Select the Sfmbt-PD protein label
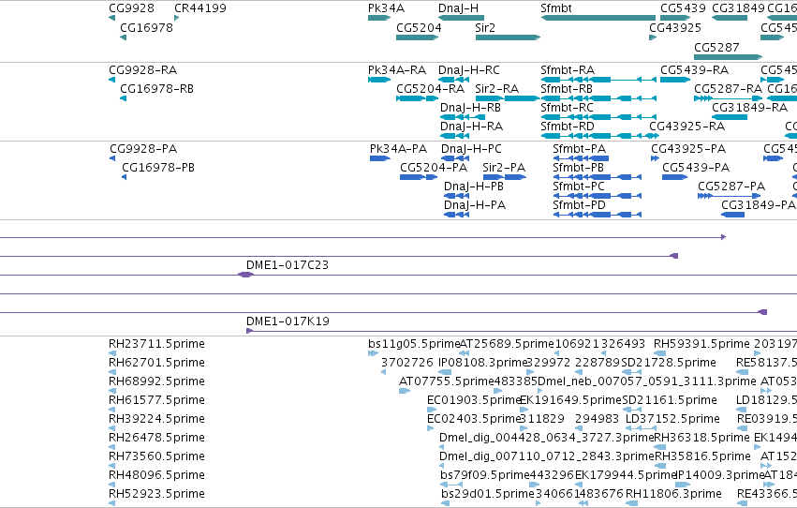Viewport: 797px width, 508px height. click(x=579, y=205)
